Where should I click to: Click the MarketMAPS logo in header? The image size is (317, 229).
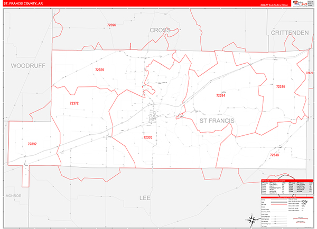pos(300,4)
